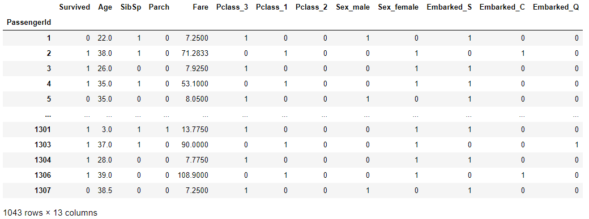This screenshot has height=219, width=589.
Task: Click the Embarked_S column header
Action: click(x=449, y=7)
